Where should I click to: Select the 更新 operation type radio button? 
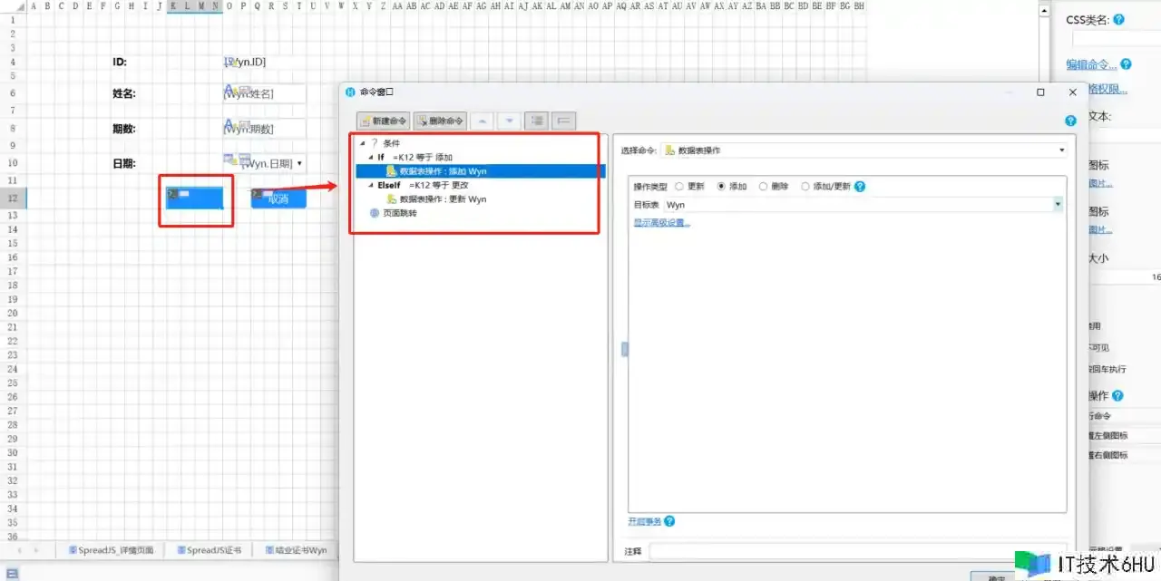coord(679,187)
